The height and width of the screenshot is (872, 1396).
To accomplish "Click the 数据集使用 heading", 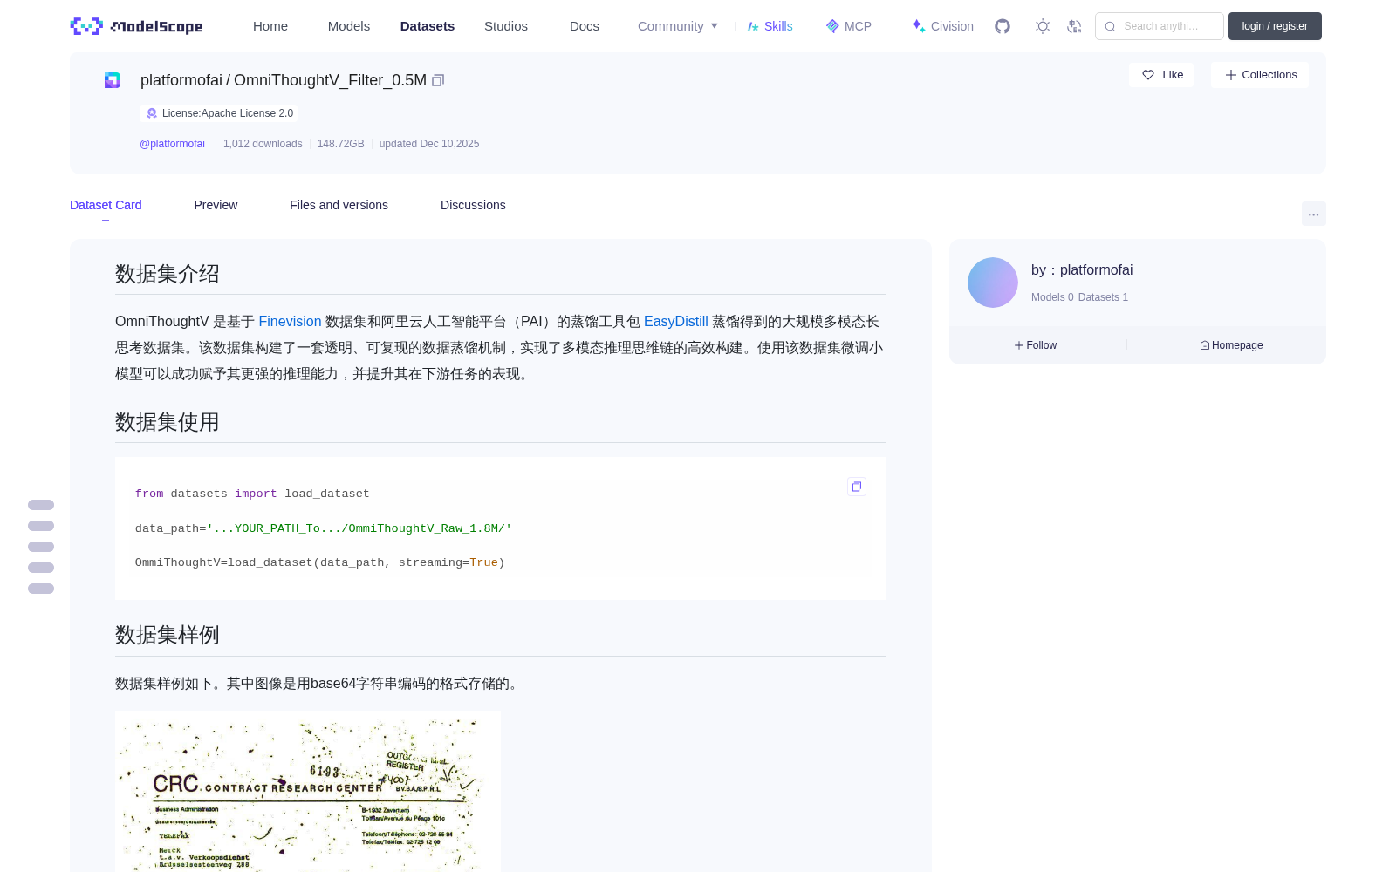I will pyautogui.click(x=168, y=422).
